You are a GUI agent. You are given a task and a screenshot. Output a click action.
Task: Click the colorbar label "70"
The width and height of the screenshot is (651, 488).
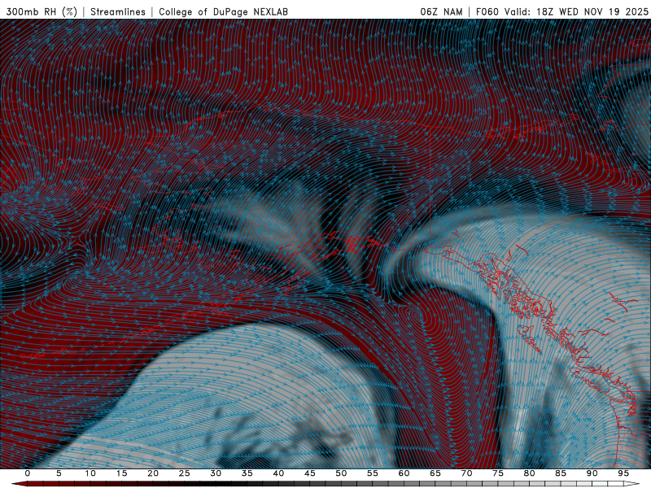click(x=466, y=473)
